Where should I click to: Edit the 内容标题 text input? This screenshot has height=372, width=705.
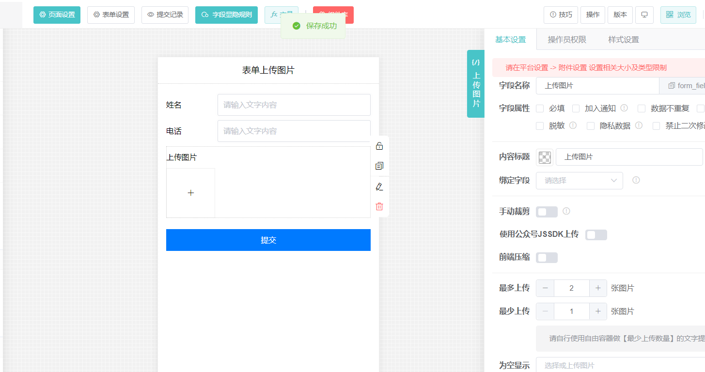tap(629, 157)
